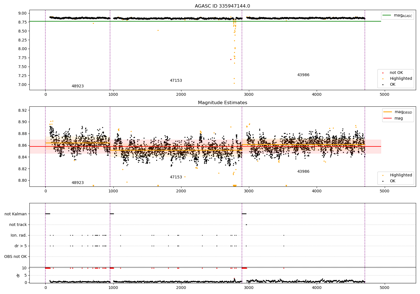Image resolution: width=420 pixels, height=294 pixels.
Task: Select 'Highlighted' in the AGASC plot legend
Action: coord(401,79)
